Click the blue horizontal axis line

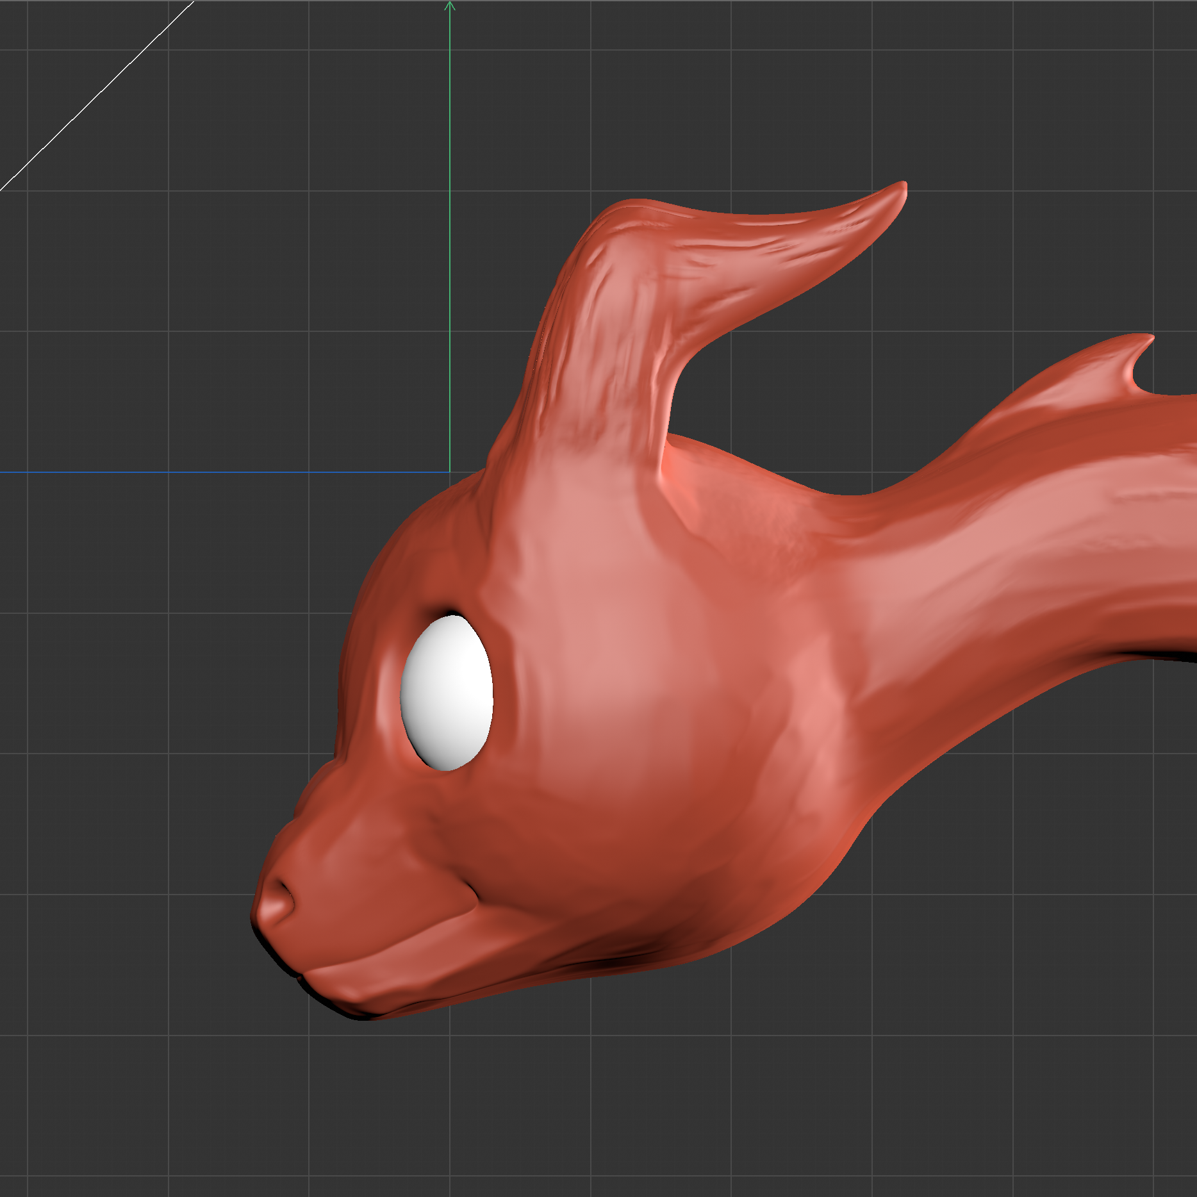pyautogui.click(x=224, y=472)
